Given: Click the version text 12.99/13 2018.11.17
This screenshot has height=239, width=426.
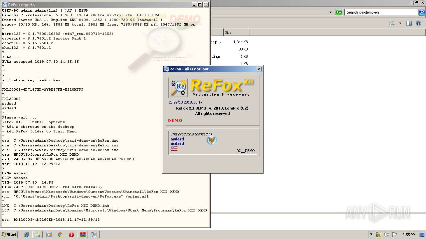Looking at the screenshot, I should (x=185, y=102).
